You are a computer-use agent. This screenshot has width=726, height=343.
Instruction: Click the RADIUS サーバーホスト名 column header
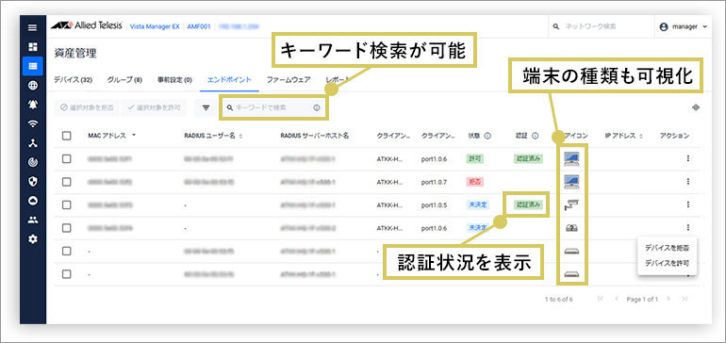pos(314,136)
